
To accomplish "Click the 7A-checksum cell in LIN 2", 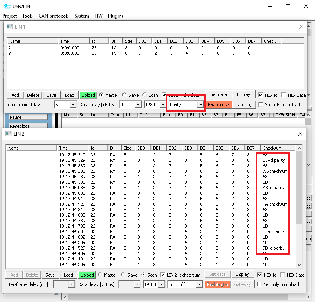I will point(275,171).
